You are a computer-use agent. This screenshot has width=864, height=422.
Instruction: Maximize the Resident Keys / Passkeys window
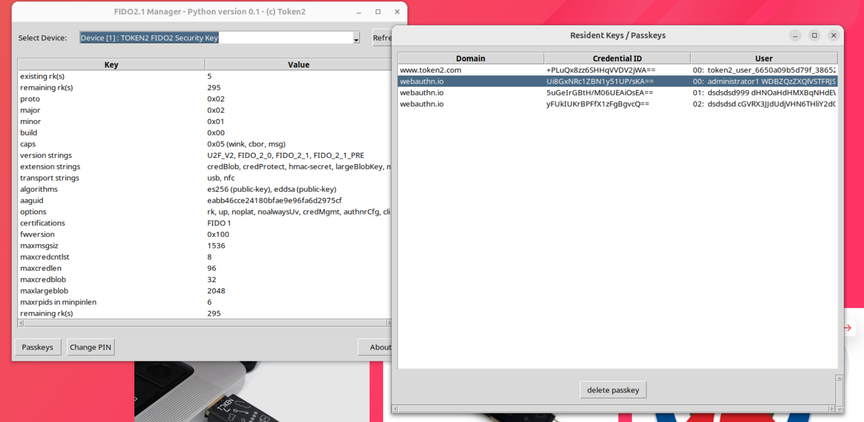click(x=815, y=36)
